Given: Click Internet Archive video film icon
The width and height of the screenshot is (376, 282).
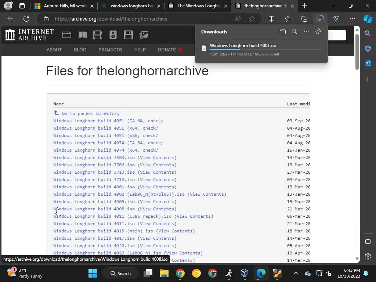Looking at the screenshot, I should (x=98, y=35).
